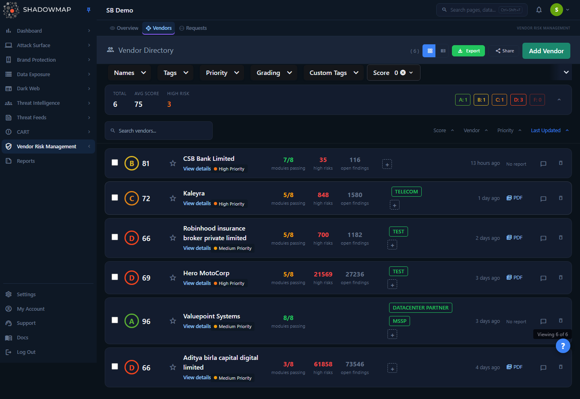Go to Reports in the sidebar

pos(48,161)
